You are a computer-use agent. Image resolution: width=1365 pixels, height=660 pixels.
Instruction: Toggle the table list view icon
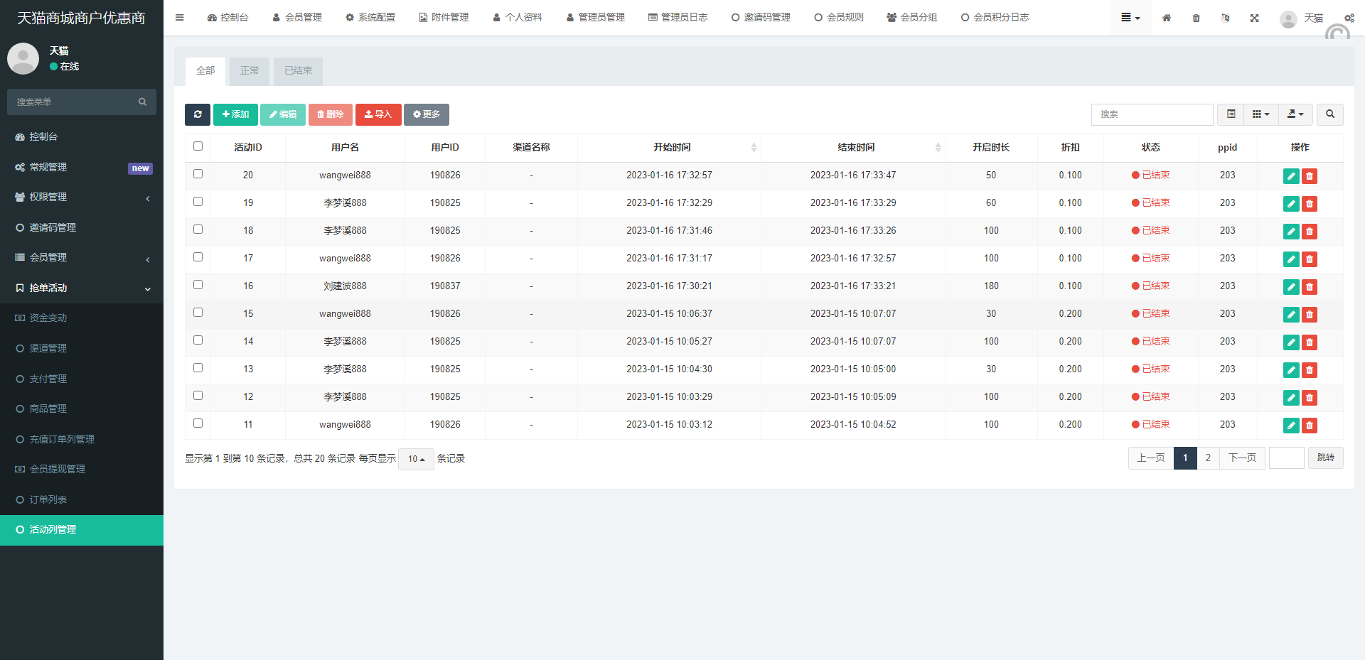coord(1231,114)
